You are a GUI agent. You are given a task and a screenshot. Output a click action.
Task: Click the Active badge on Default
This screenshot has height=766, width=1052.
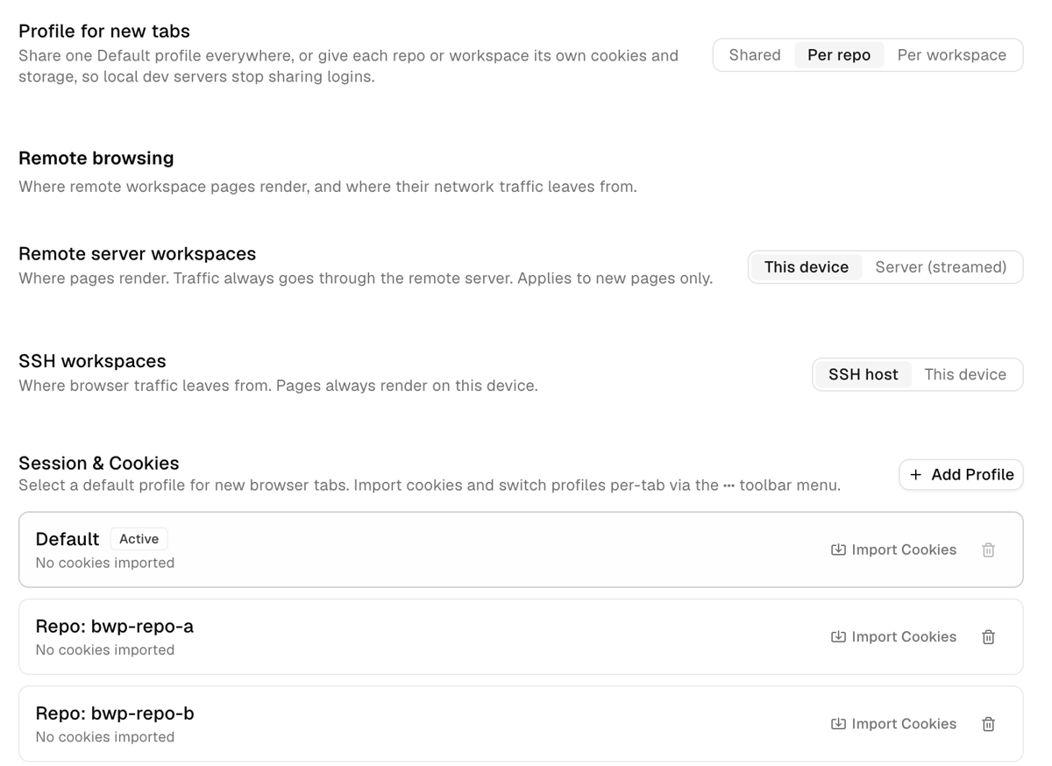(x=139, y=539)
